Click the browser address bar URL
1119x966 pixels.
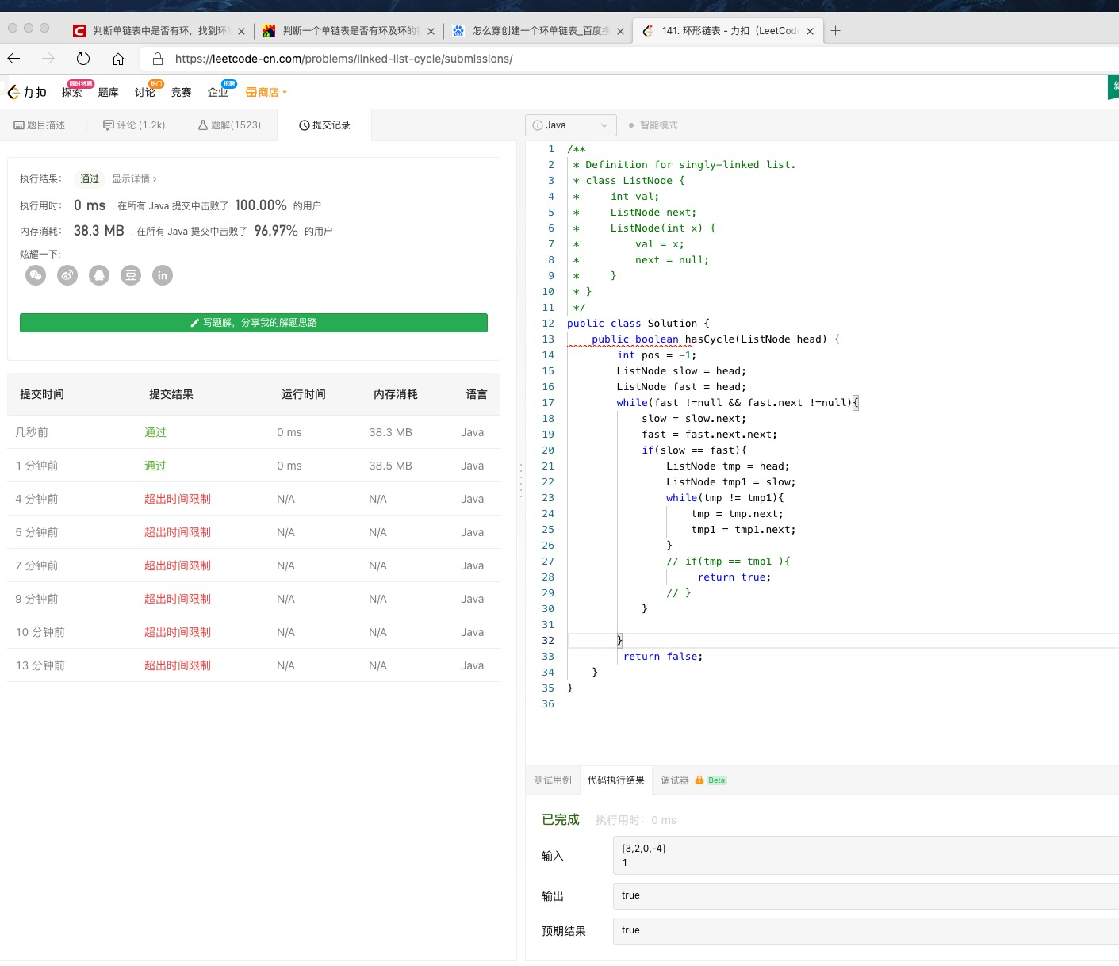343,59
